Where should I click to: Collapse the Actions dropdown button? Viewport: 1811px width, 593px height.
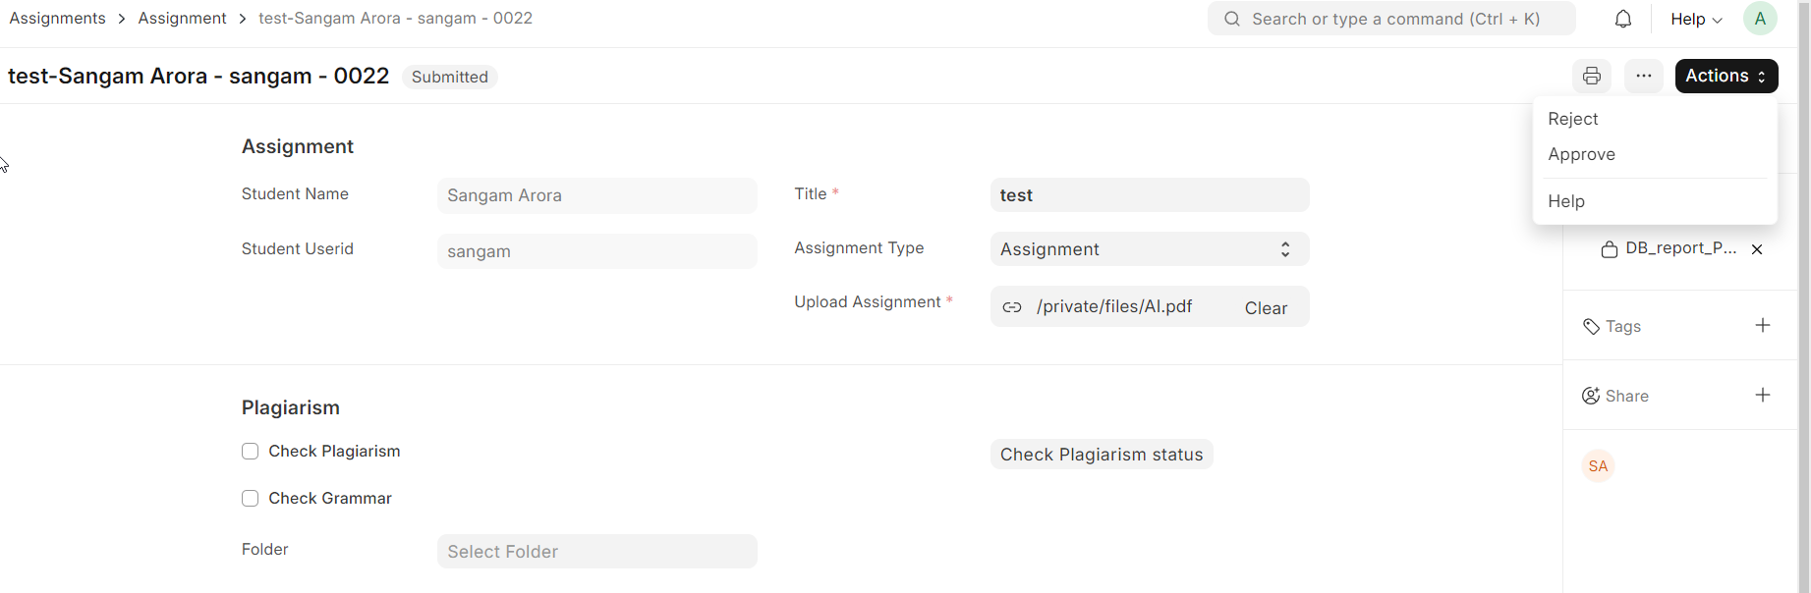point(1726,76)
